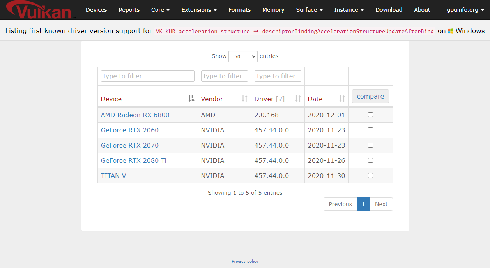Image resolution: width=490 pixels, height=268 pixels.
Task: Sort by Date column icon
Action: [342, 99]
